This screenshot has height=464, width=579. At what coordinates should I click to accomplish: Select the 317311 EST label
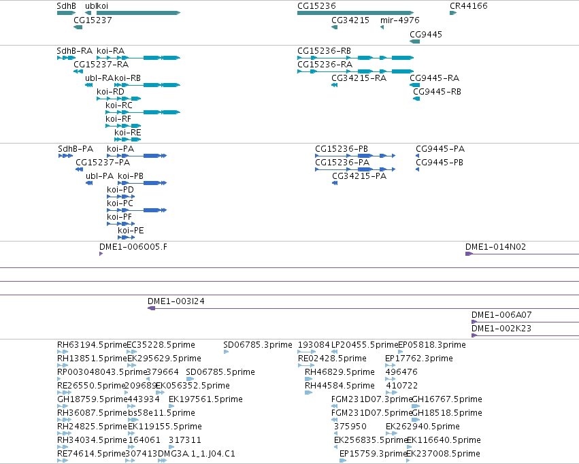tap(185, 440)
